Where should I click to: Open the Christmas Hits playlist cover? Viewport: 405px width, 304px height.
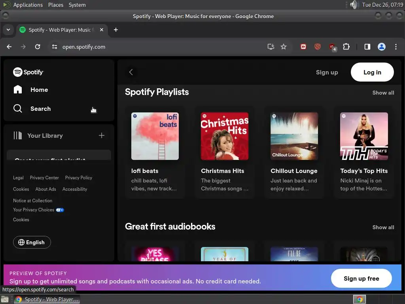[225, 136]
